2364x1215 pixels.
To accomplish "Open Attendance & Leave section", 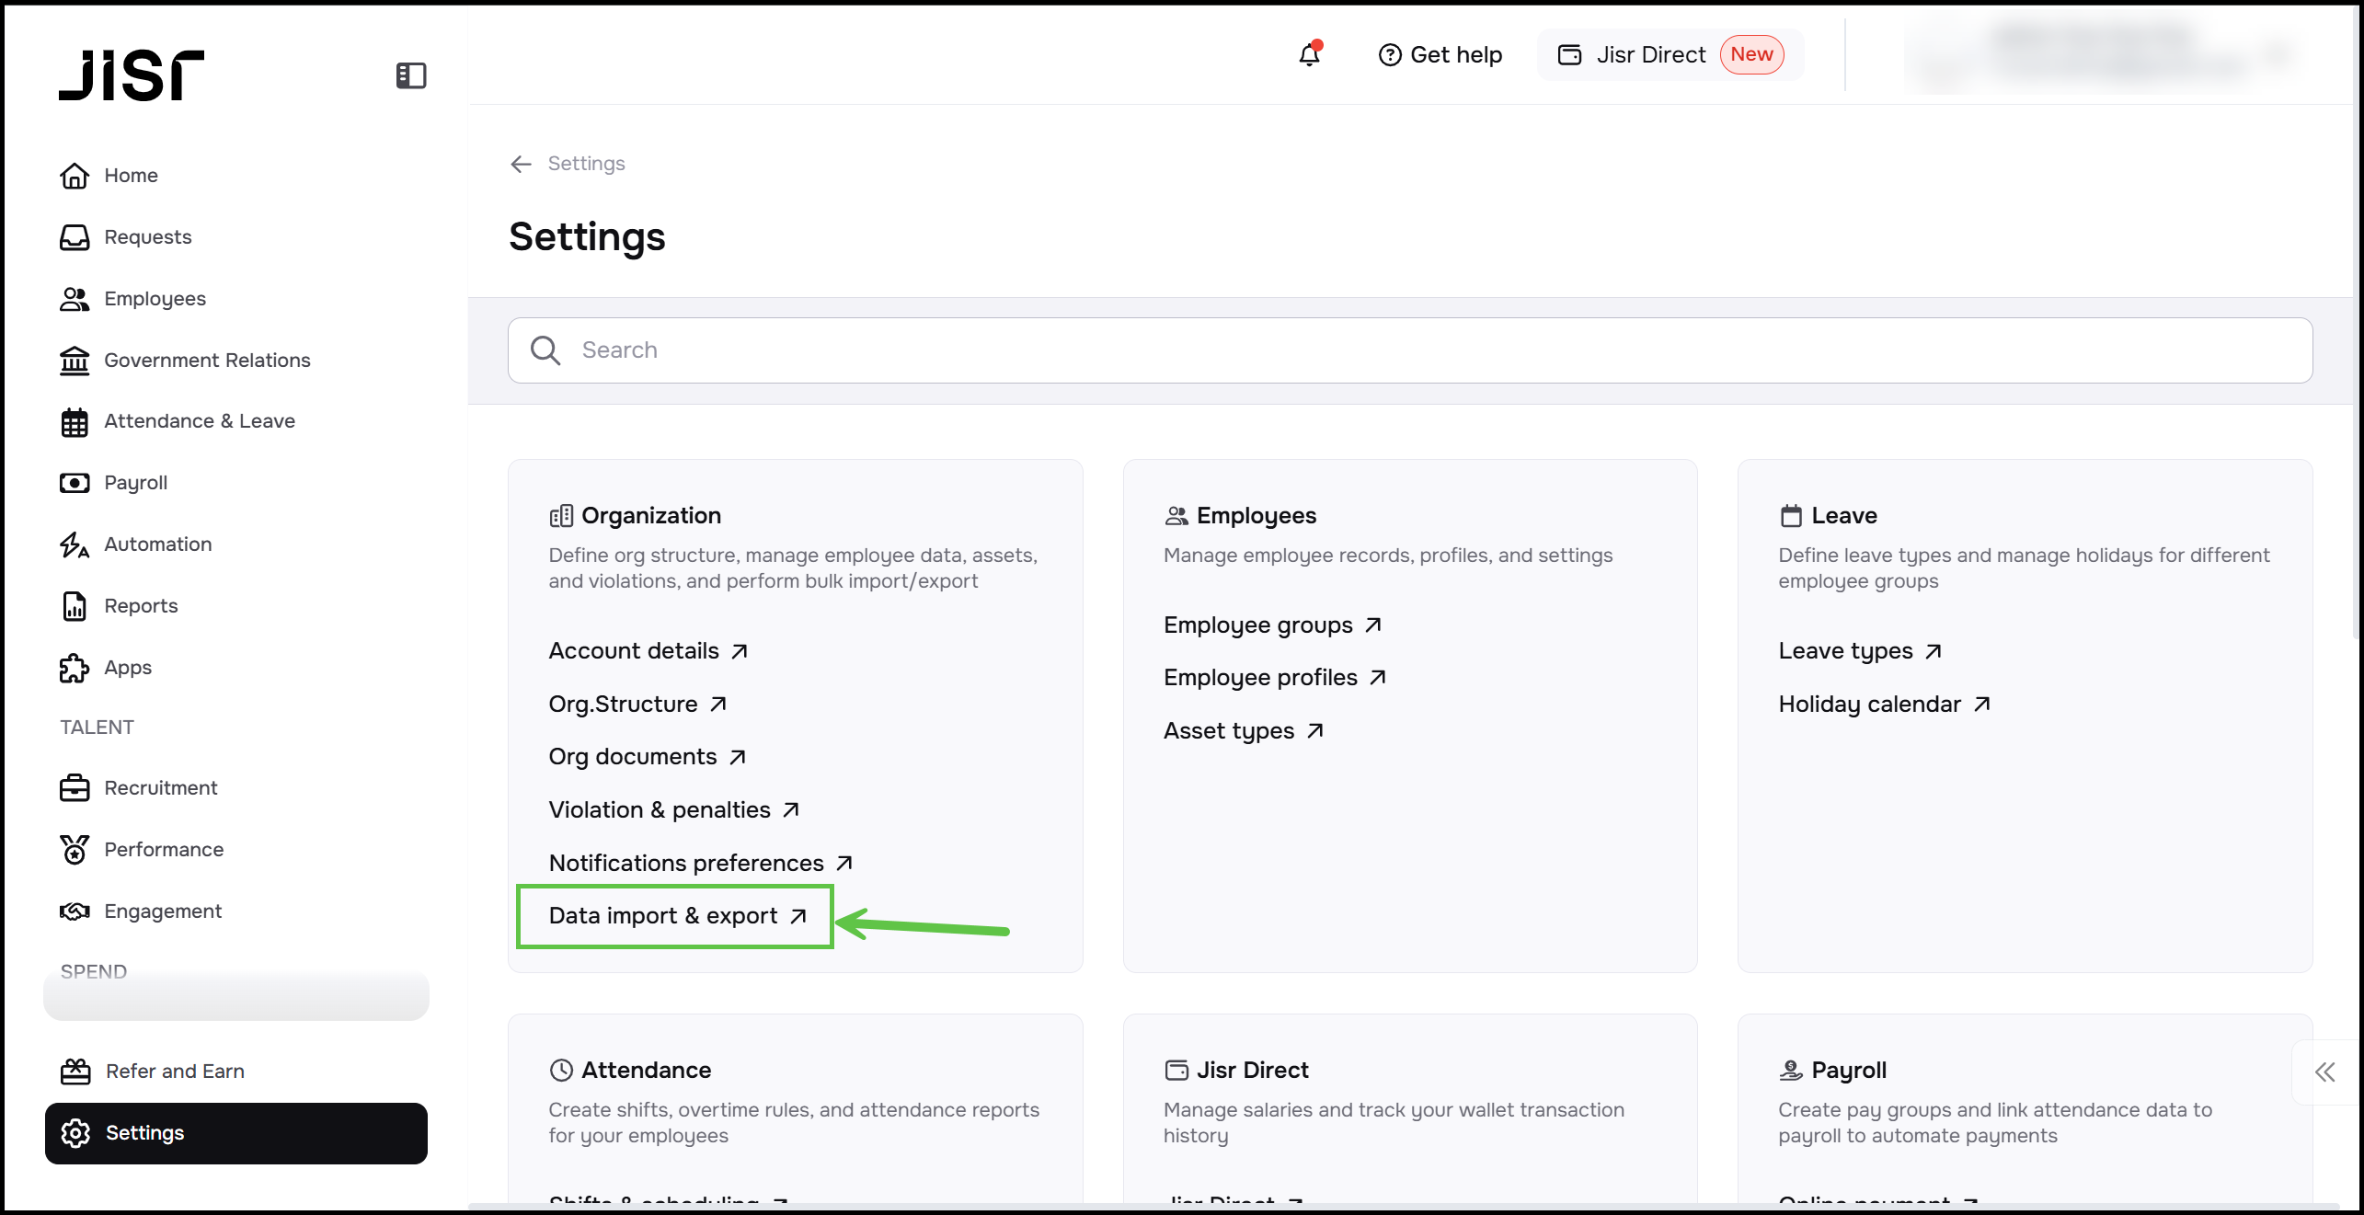I will (x=200, y=421).
